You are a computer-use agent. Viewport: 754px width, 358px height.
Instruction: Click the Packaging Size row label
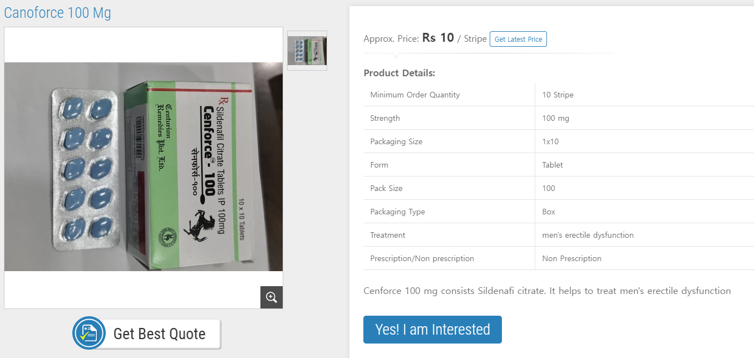pos(396,141)
